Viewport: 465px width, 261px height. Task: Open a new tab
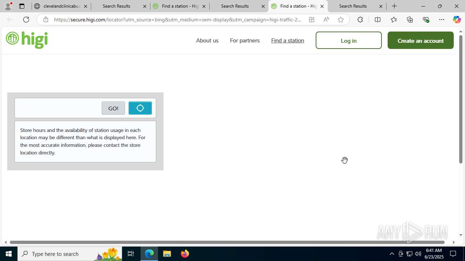(x=394, y=6)
